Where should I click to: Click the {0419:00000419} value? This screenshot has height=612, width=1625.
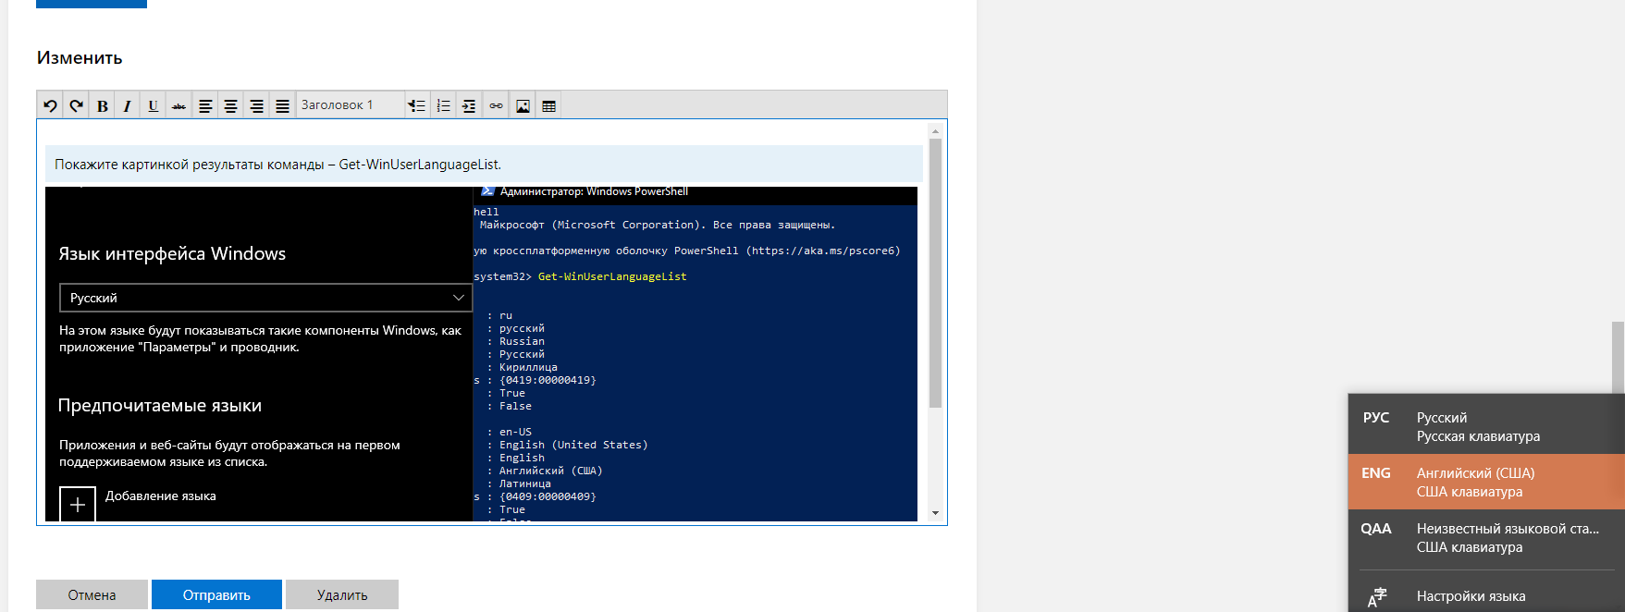pyautogui.click(x=548, y=380)
